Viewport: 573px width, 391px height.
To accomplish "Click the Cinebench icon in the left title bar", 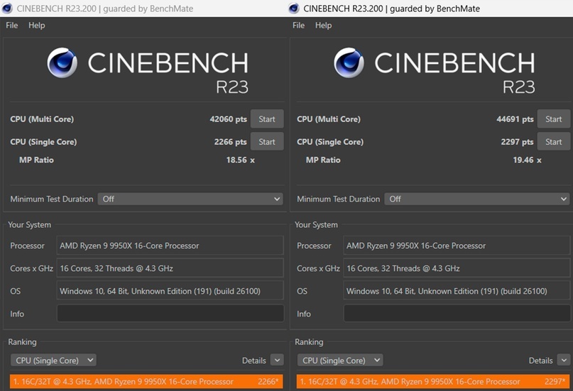I will 8,9.
